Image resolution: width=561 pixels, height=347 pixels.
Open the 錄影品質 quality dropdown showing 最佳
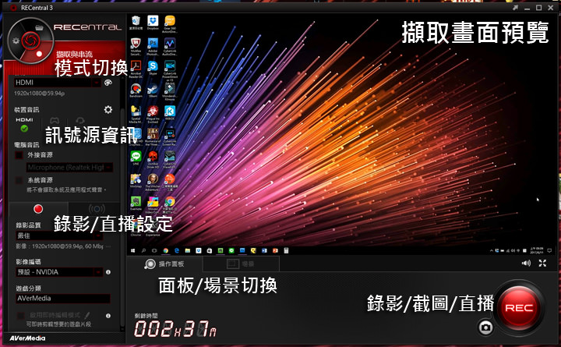tap(59, 235)
